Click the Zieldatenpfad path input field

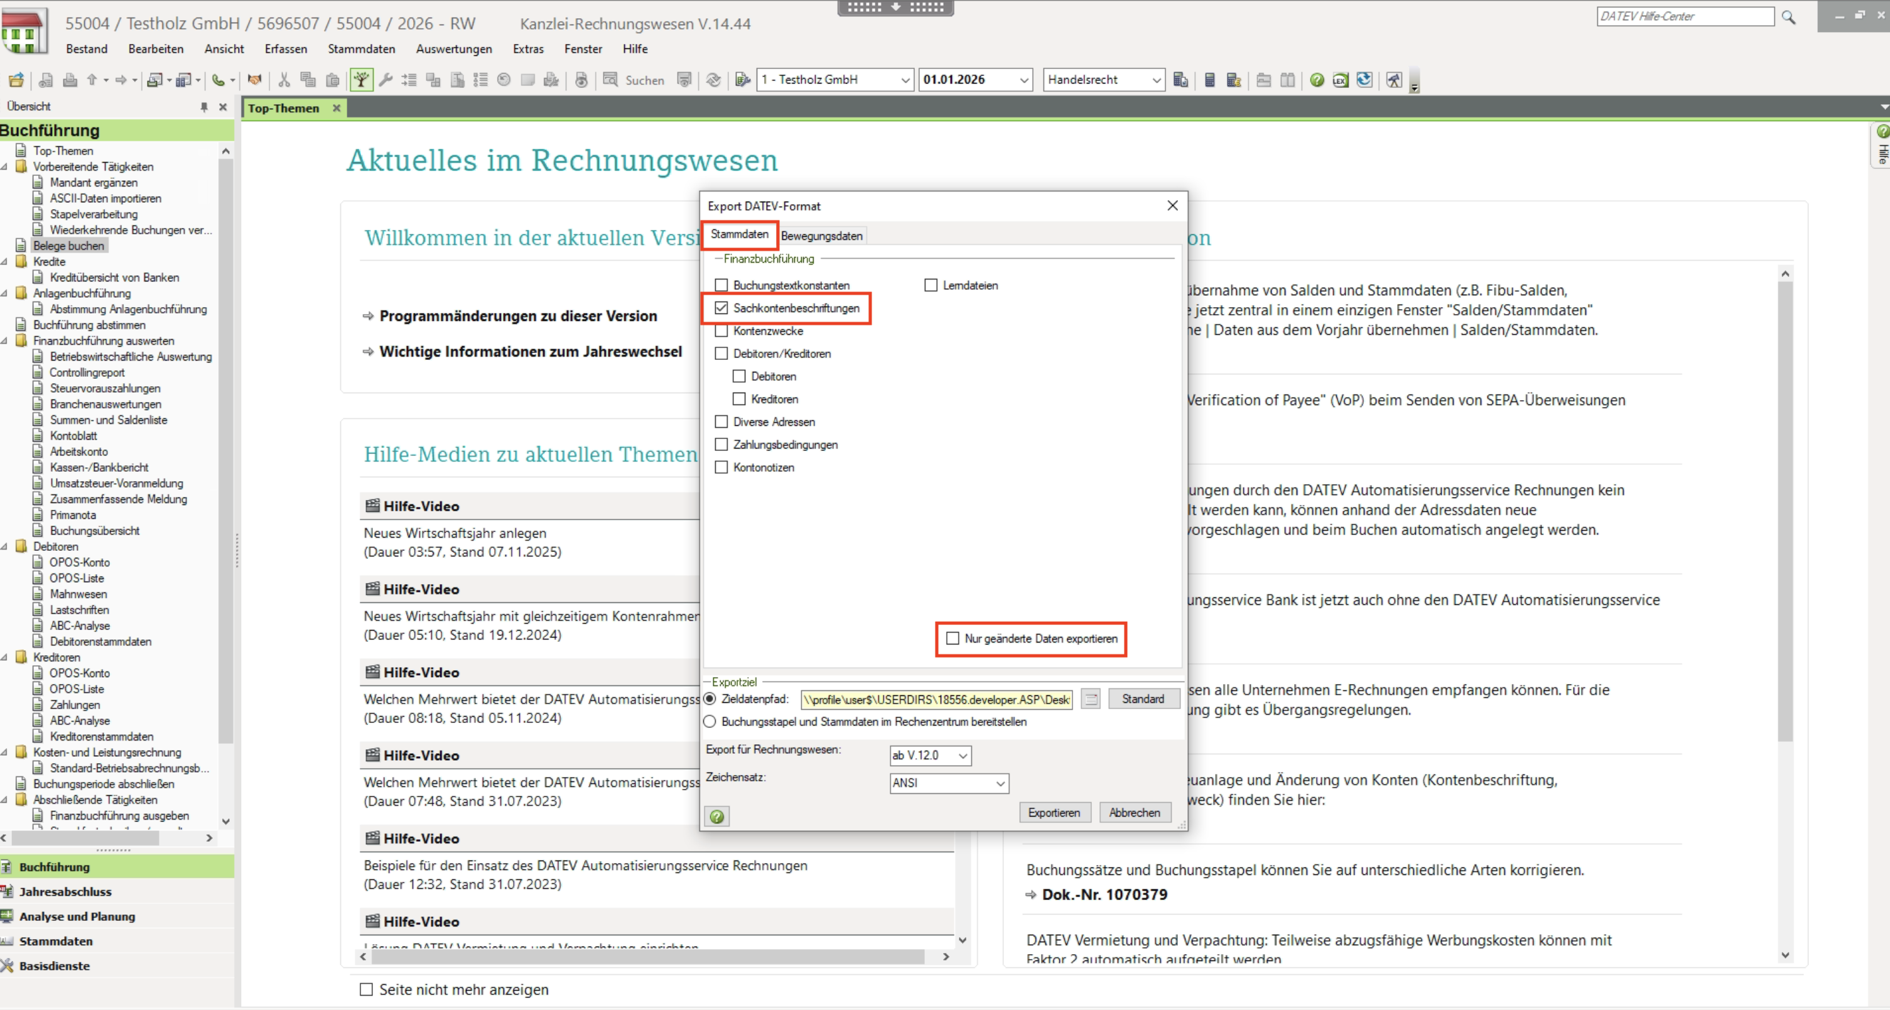point(936,700)
